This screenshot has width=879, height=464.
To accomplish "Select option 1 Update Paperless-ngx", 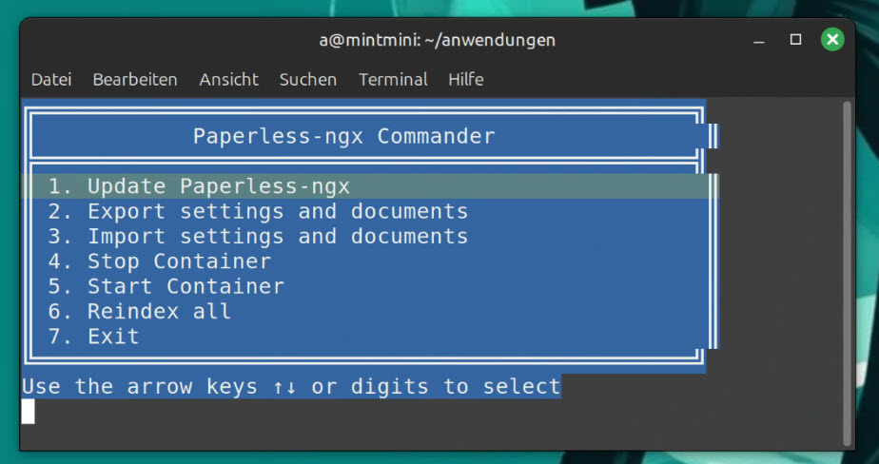I will [200, 186].
